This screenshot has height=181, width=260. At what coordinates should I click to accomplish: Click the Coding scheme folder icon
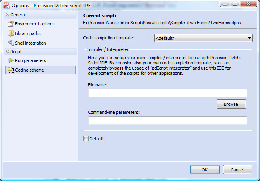[11, 70]
